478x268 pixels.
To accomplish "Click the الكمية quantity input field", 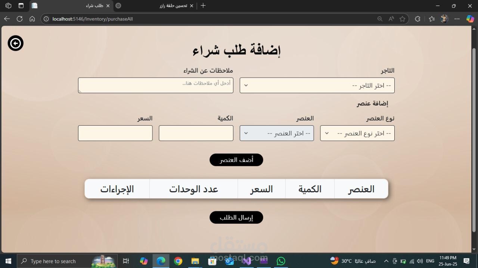I will 196,133.
